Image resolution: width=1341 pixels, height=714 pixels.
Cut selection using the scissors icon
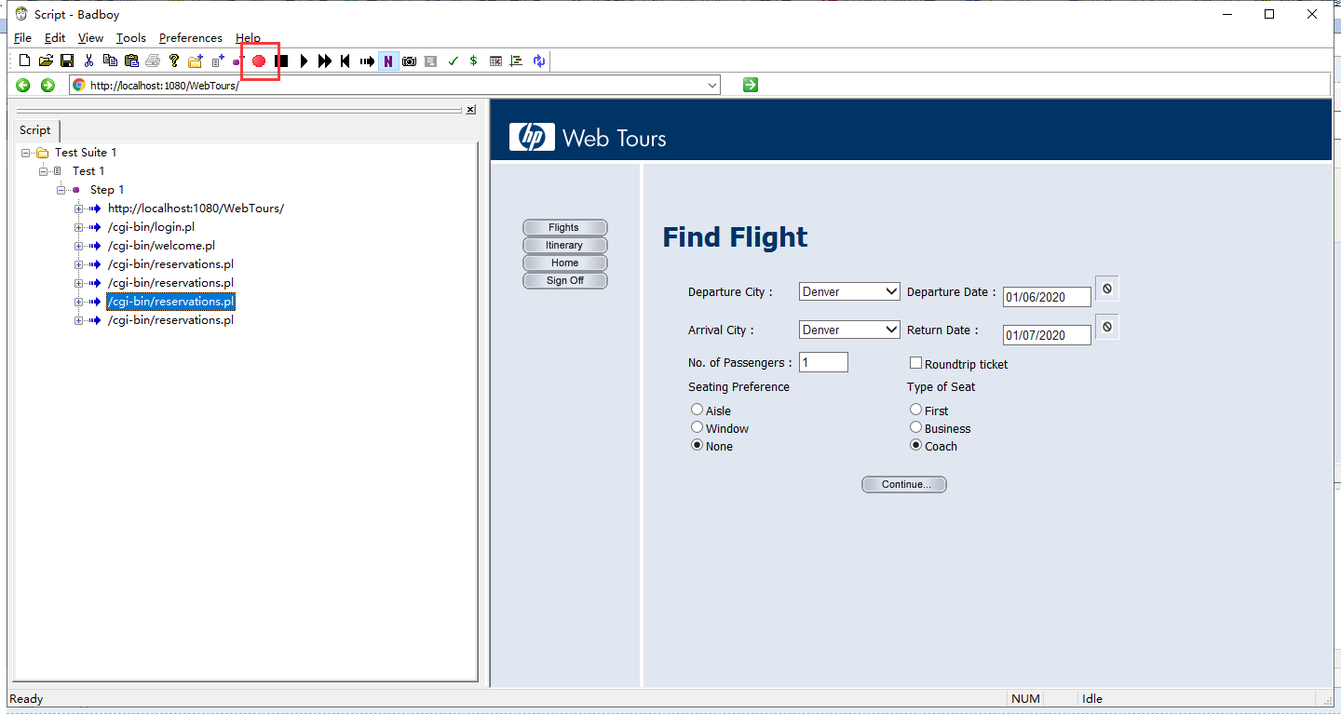pos(88,61)
